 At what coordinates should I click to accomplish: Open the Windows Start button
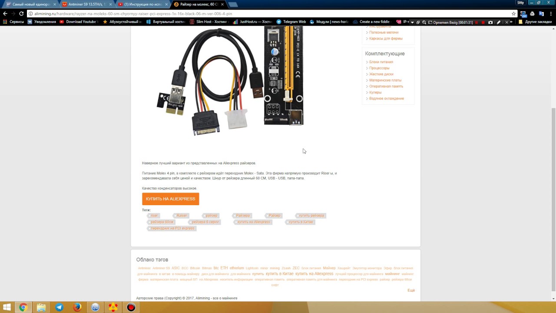pyautogui.click(x=7, y=307)
